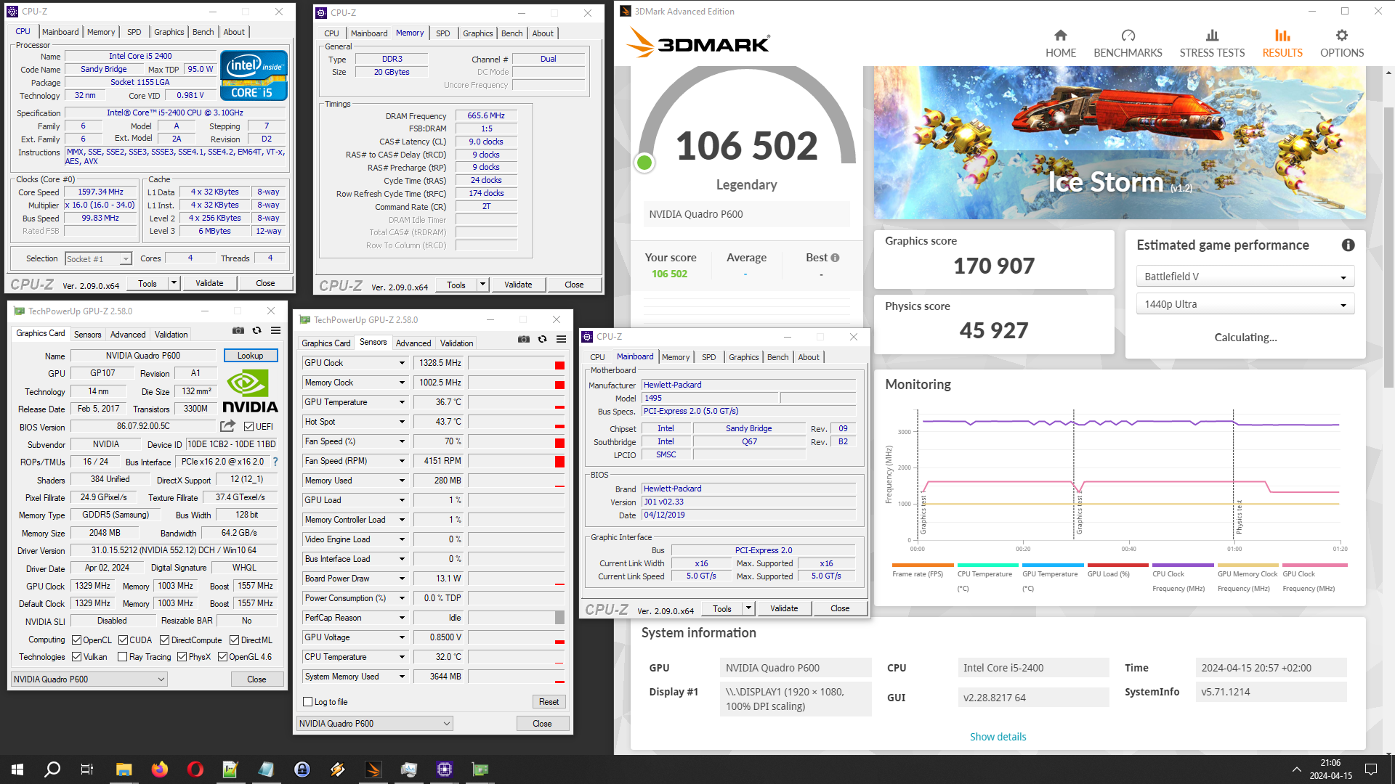The width and height of the screenshot is (1395, 784).
Task: Toggle DirectCompute checkbox in GPU-Z
Action: 164,640
